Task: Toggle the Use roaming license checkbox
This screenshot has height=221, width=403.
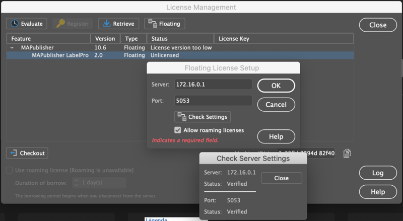Action: pos(10,170)
